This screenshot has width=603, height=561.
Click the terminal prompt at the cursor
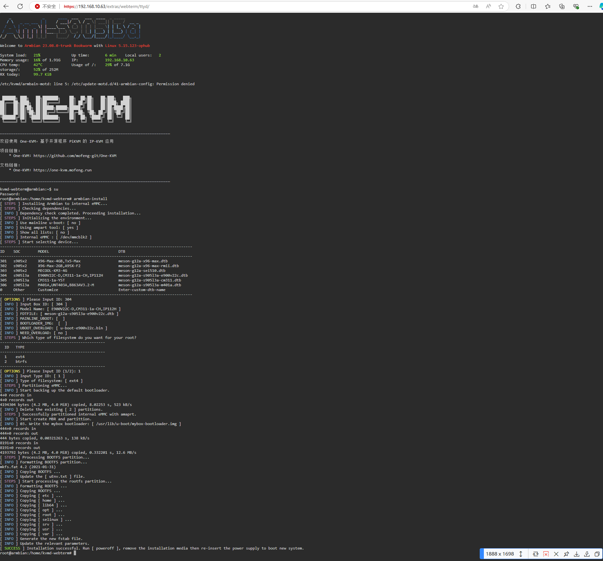tap(75, 553)
